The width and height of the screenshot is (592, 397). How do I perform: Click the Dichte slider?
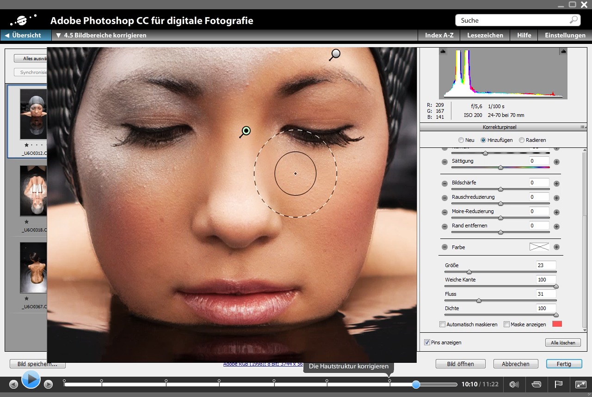click(x=500, y=315)
